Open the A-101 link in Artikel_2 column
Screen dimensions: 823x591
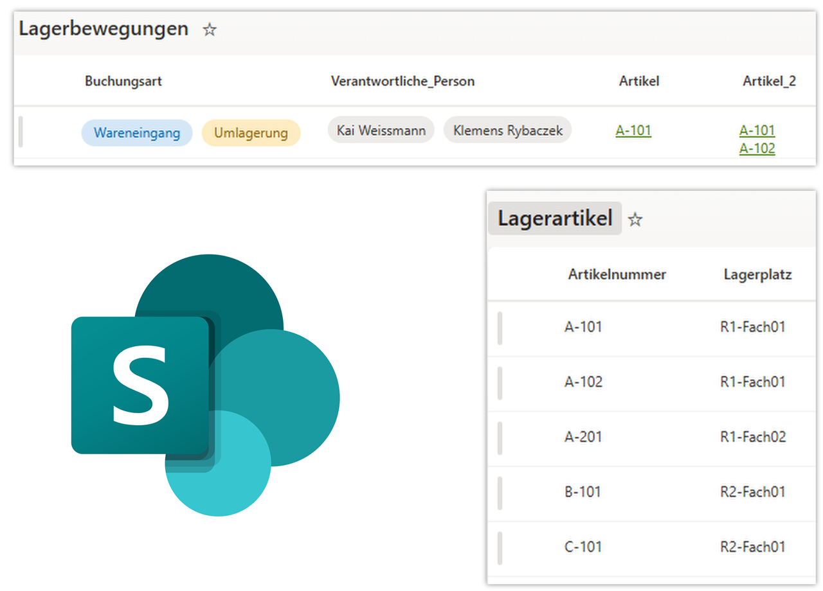coord(757,130)
